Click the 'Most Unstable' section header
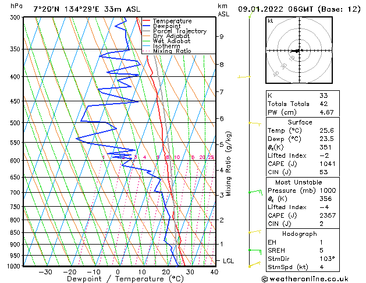The image size is (366, 283). pos(299,182)
